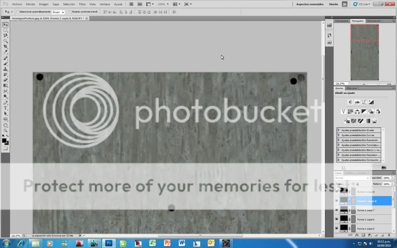
Task: Select the Eyedropper tool
Action: [x=5, y=52]
